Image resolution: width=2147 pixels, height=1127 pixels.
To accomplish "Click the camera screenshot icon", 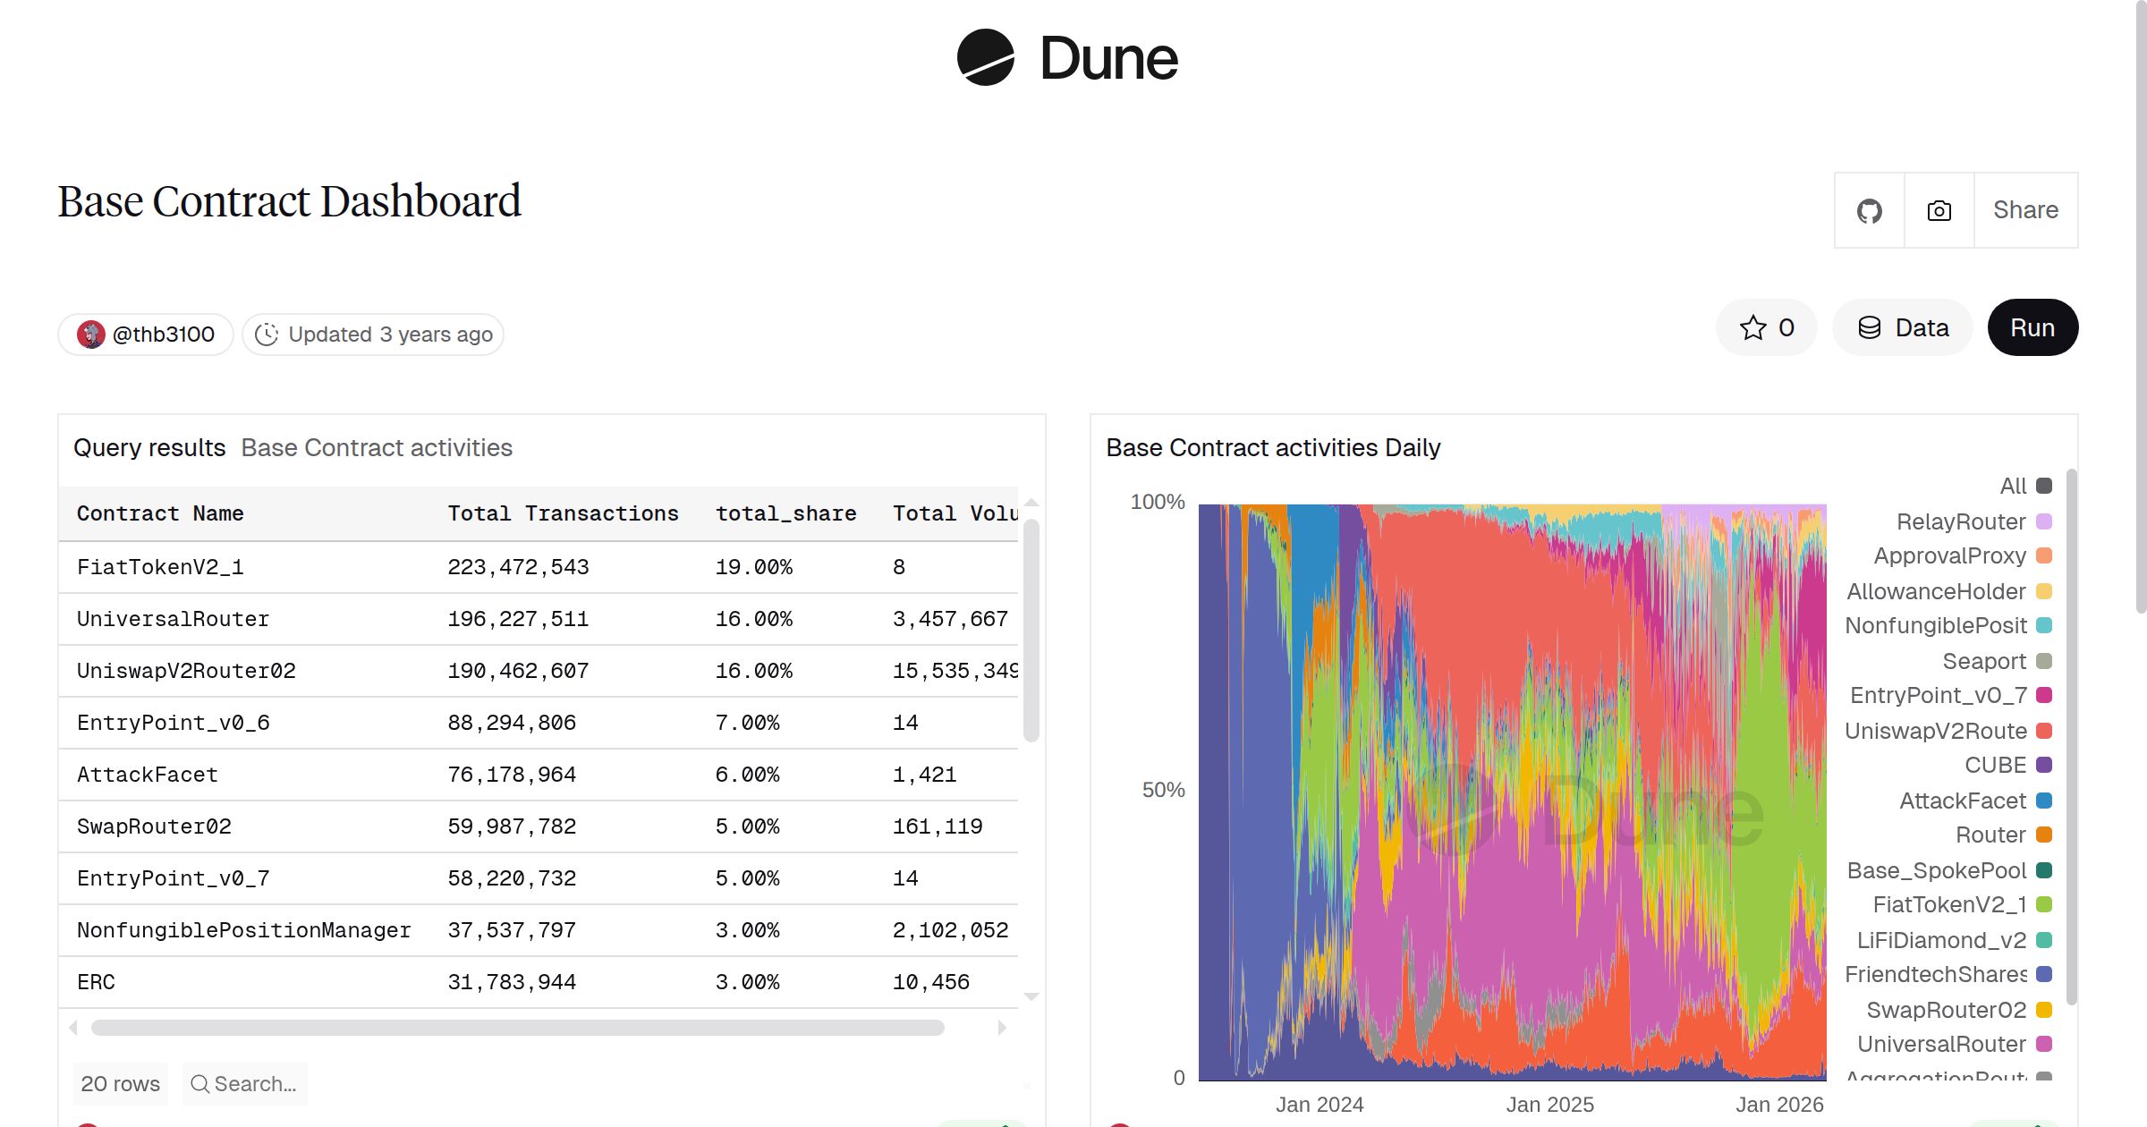I will point(1939,210).
